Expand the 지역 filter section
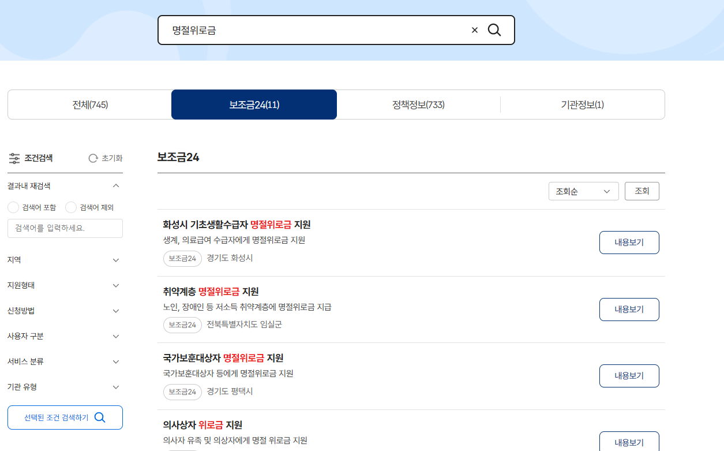 pos(65,259)
